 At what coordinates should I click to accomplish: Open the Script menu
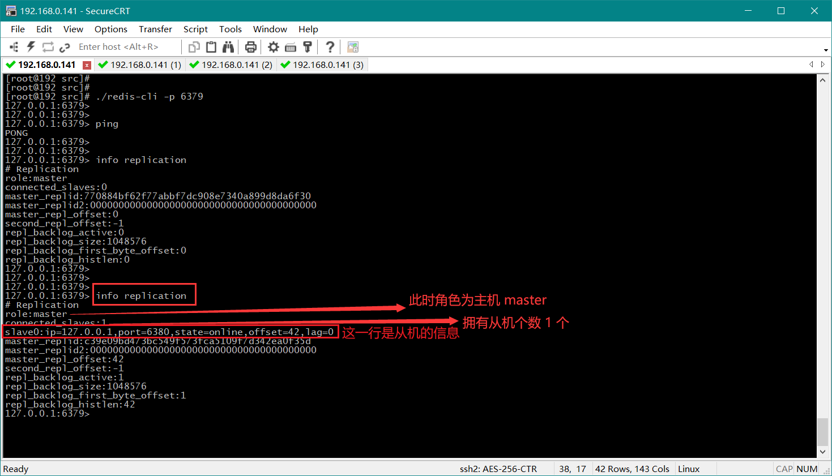coord(195,29)
